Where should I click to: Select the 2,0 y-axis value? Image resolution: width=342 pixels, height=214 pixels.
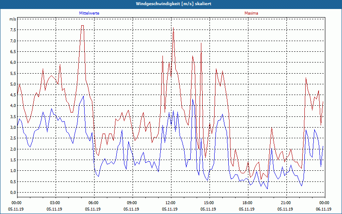(x=13, y=149)
